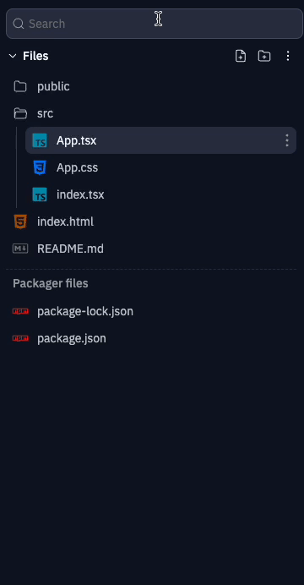Click the npm icon beside package.json
This screenshot has height=585, width=304.
(20, 338)
